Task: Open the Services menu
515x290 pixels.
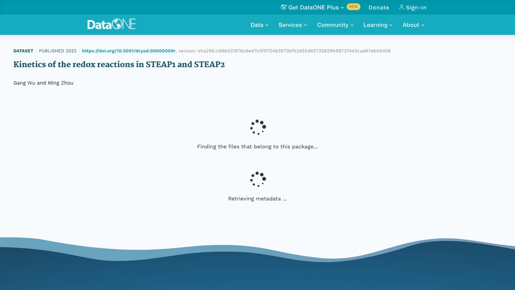Action: [x=293, y=25]
